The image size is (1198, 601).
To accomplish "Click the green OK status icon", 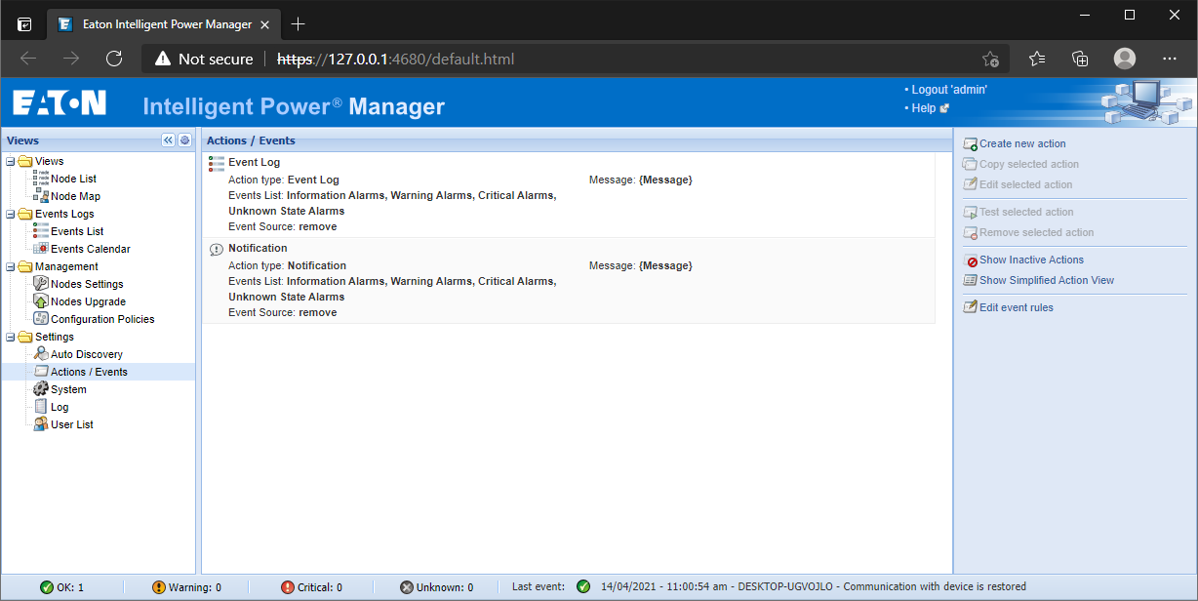I will (46, 587).
